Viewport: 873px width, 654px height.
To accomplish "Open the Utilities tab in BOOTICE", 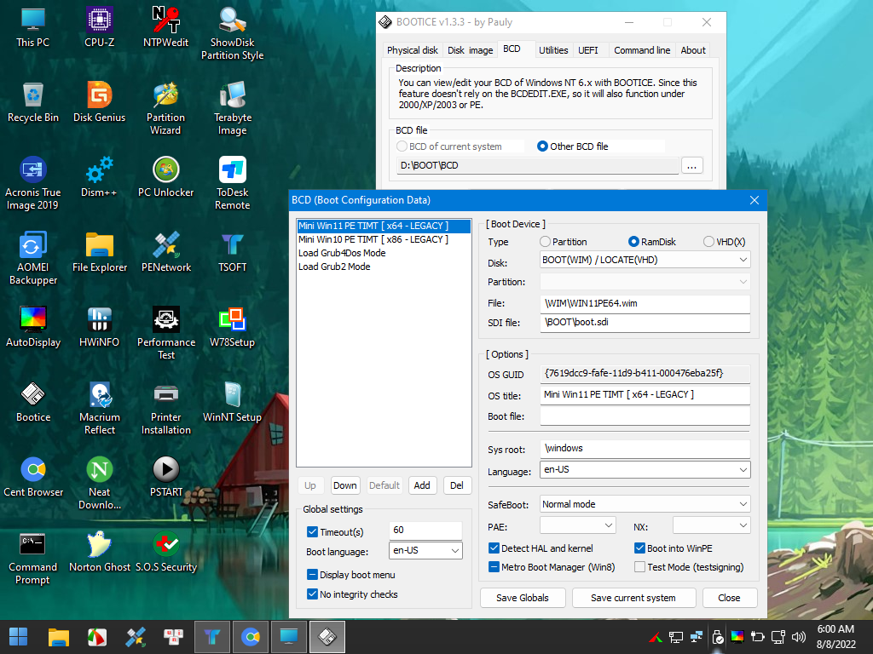I will (552, 50).
